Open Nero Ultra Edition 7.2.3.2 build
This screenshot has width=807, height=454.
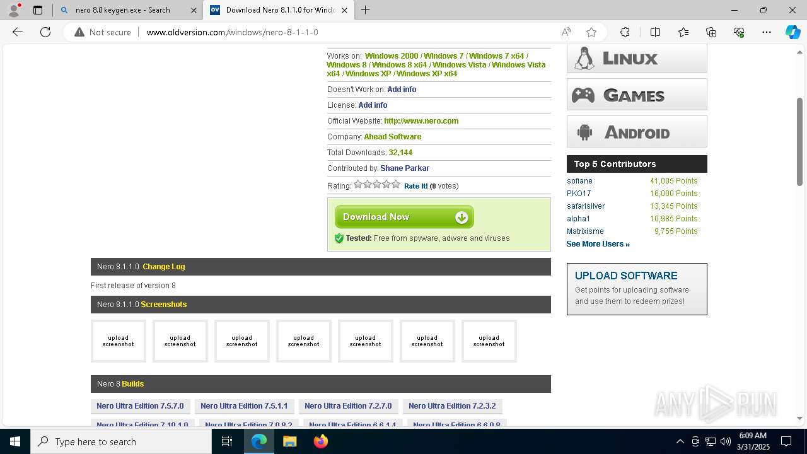coord(452,406)
